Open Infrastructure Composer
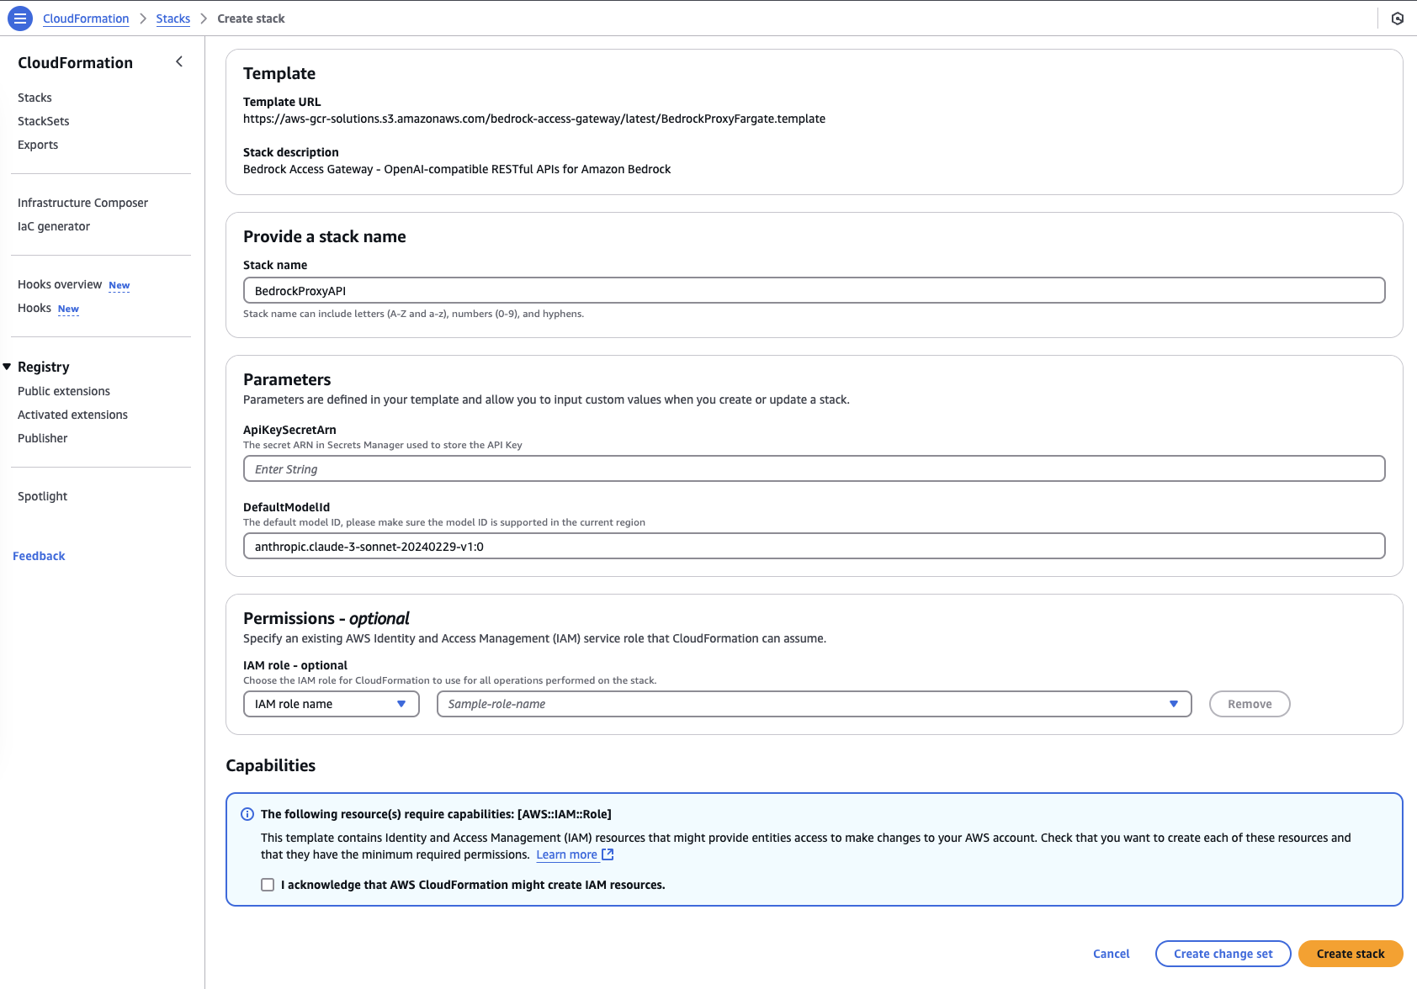Image resolution: width=1417 pixels, height=989 pixels. click(82, 203)
